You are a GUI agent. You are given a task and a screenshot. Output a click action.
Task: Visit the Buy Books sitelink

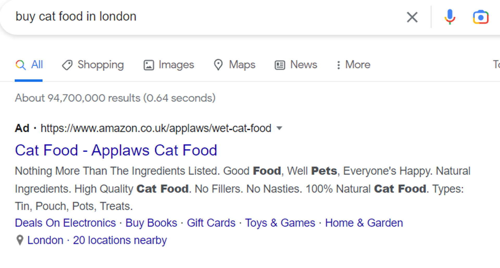tap(151, 223)
